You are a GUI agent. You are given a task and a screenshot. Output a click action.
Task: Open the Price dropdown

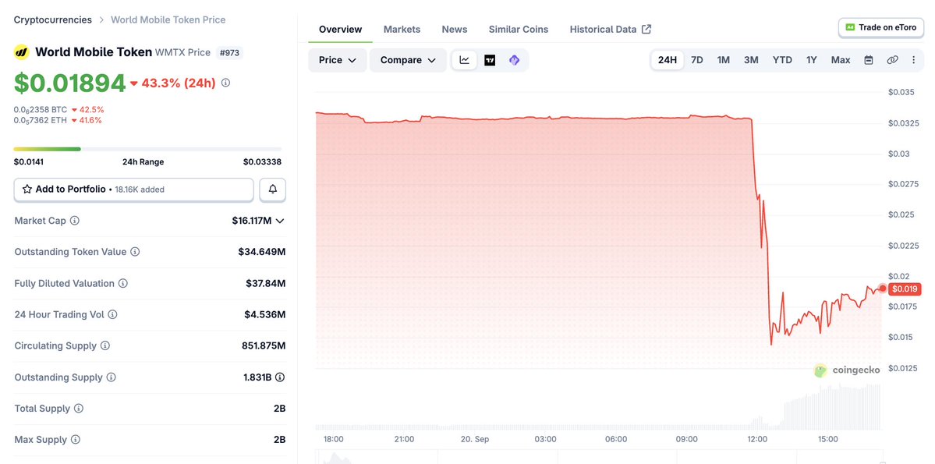pyautogui.click(x=338, y=60)
